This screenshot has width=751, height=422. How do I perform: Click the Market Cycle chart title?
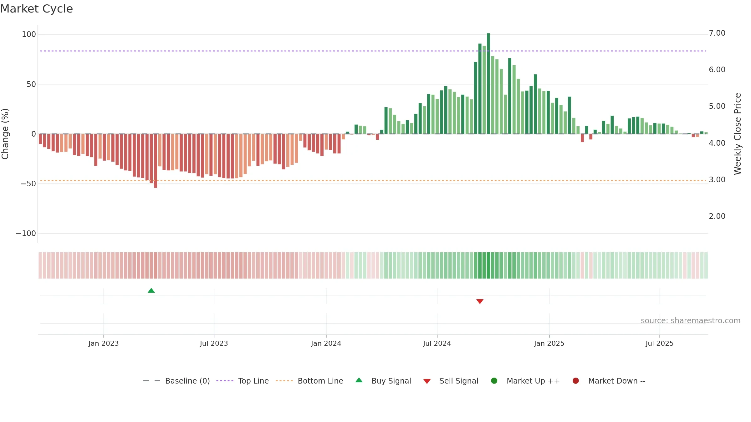tap(37, 9)
